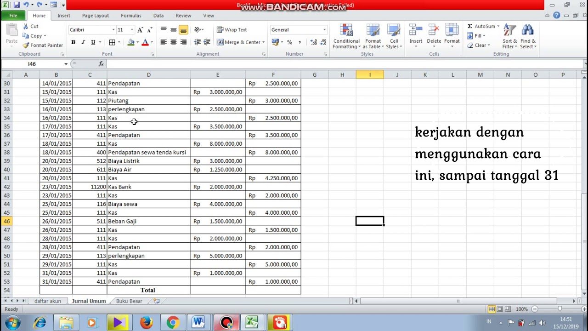Select column D header
This screenshot has width=588, height=331.
point(148,74)
